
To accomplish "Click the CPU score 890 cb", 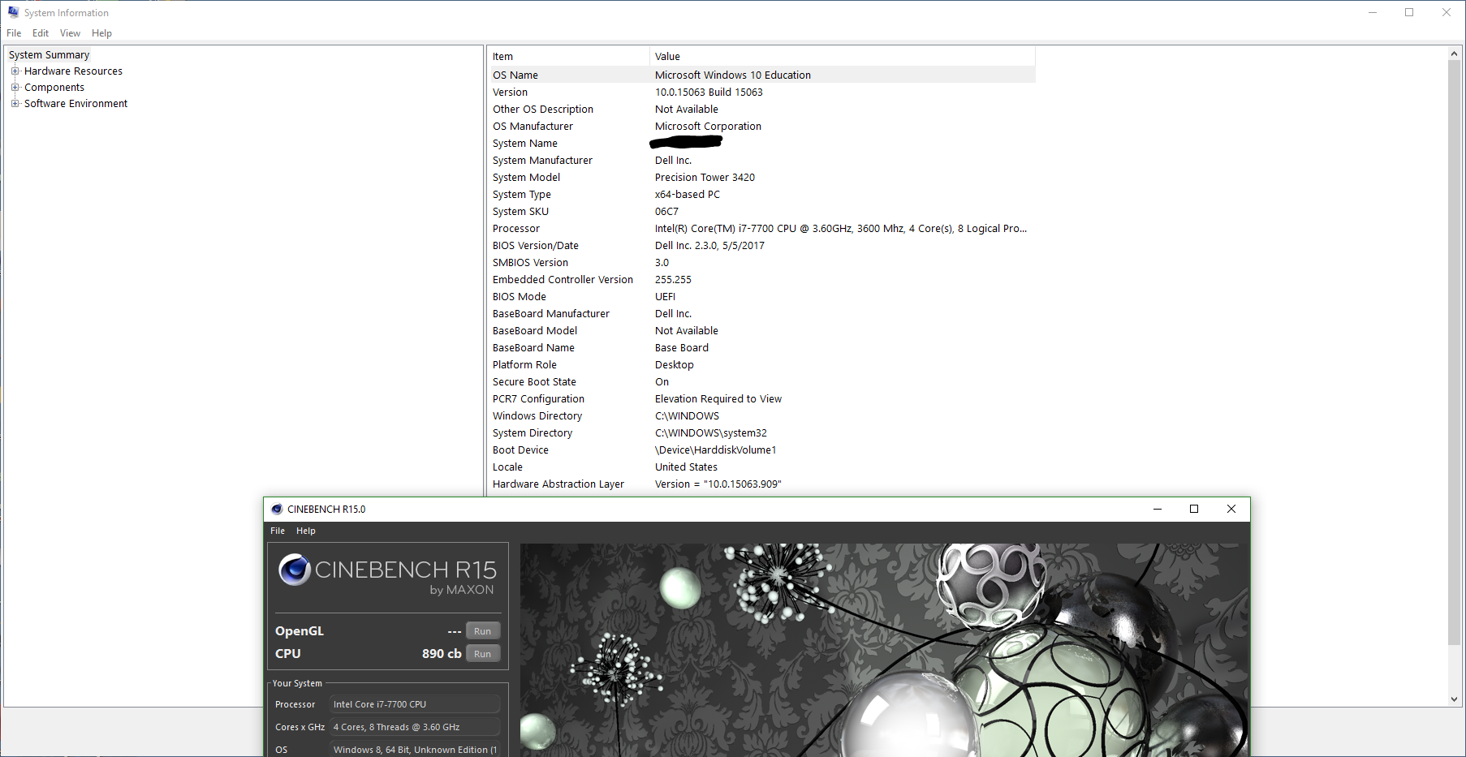I will pos(442,654).
